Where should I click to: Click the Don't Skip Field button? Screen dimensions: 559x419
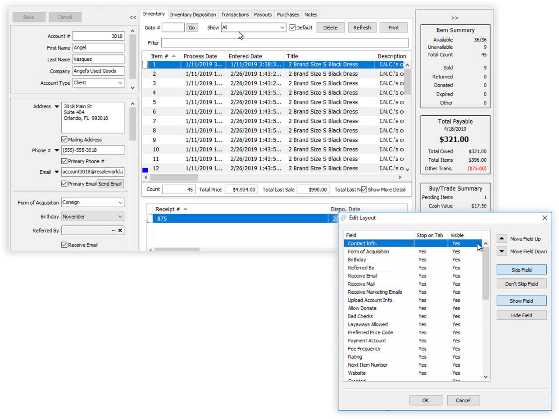(522, 284)
